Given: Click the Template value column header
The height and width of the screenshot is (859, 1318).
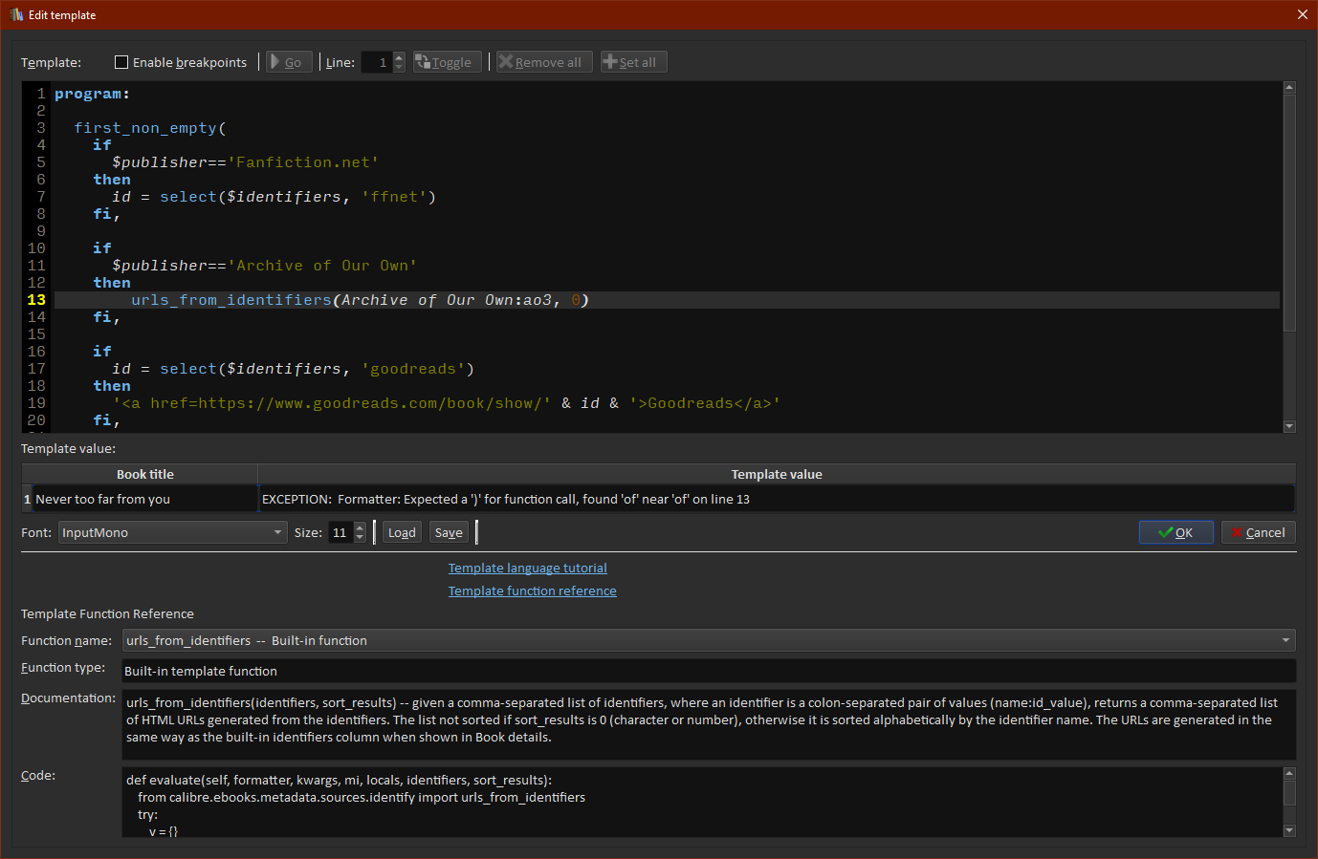Looking at the screenshot, I should coord(776,474).
